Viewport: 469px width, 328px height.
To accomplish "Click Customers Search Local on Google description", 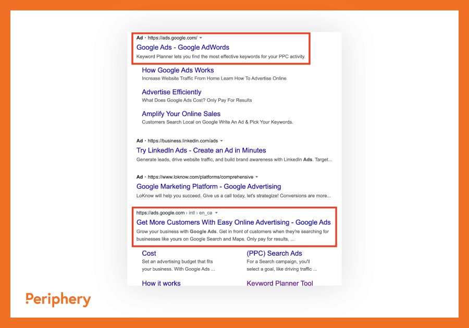I will click(x=217, y=122).
